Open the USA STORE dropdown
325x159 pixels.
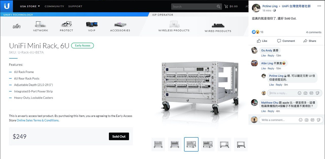(x=30, y=6)
